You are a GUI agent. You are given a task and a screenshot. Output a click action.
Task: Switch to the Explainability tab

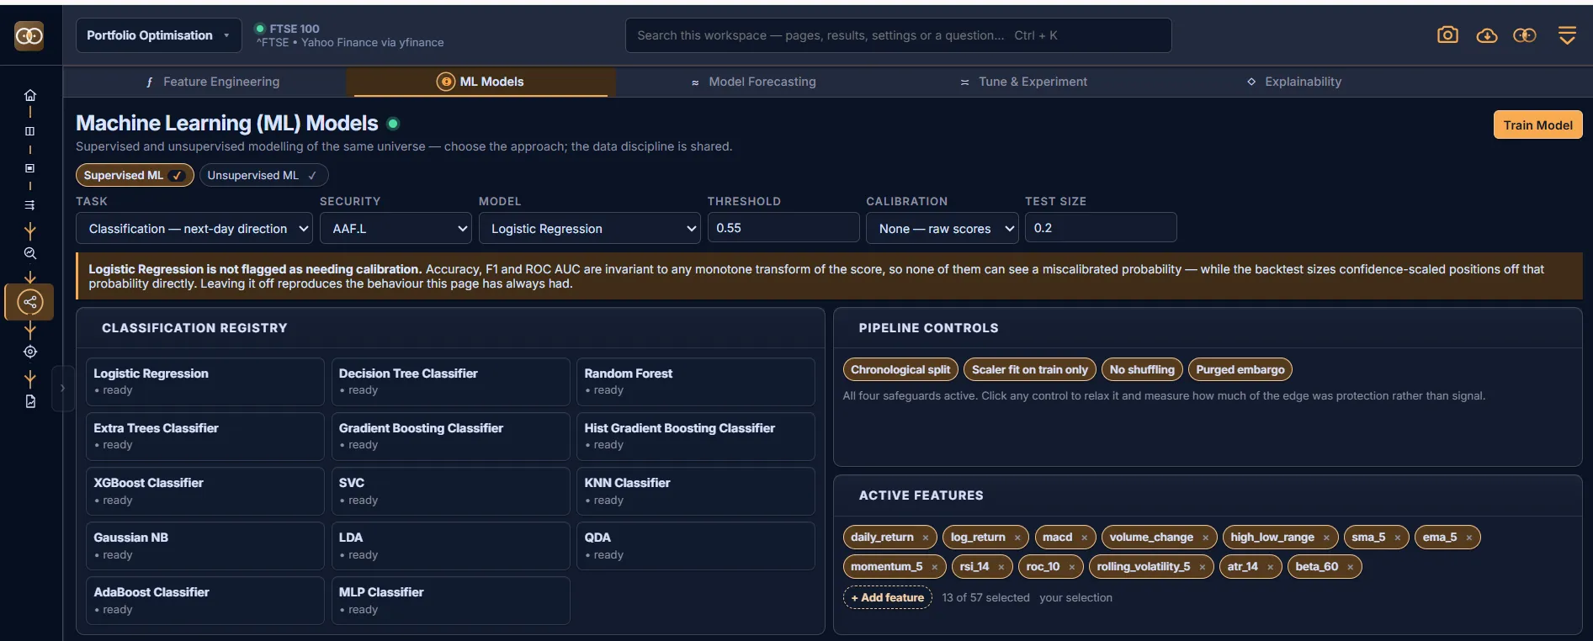pos(1294,82)
